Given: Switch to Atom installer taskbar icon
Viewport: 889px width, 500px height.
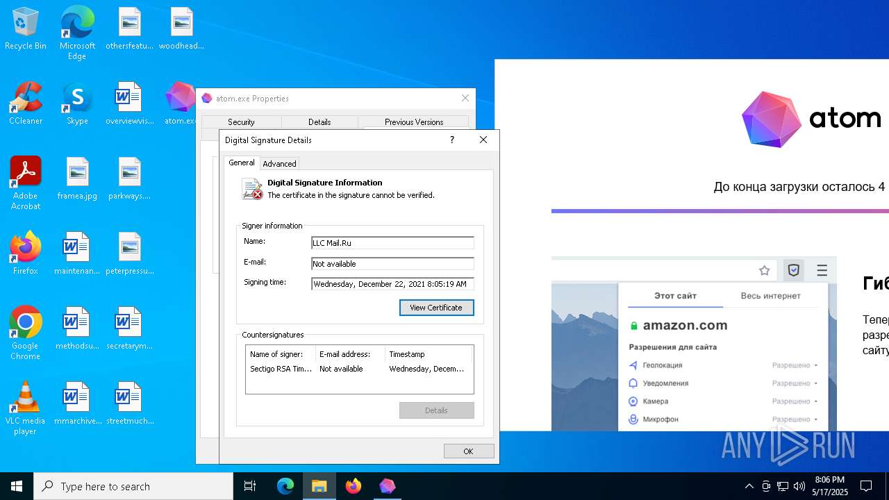Looking at the screenshot, I should click(387, 486).
